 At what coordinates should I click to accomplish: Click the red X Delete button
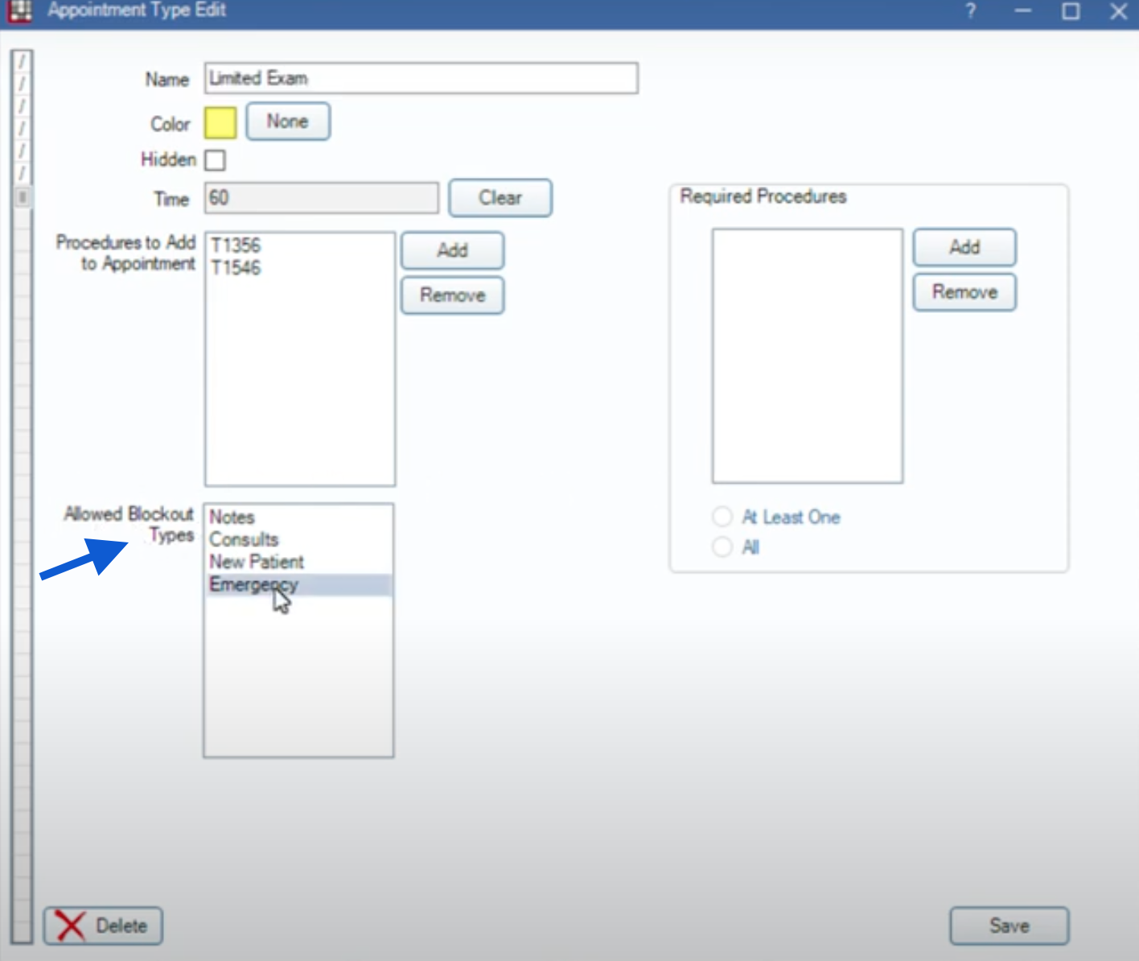point(103,926)
